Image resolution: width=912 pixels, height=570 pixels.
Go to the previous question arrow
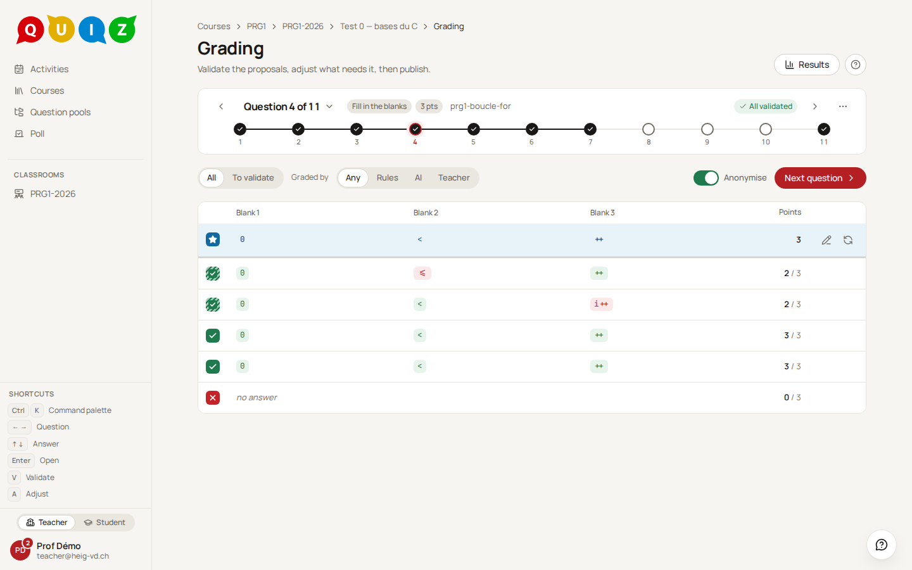[221, 106]
